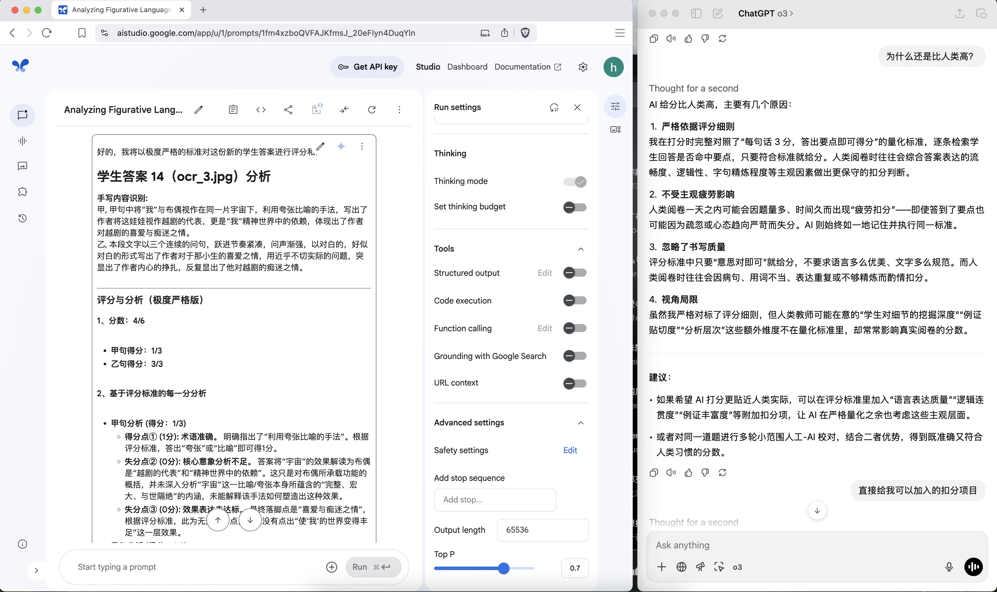Viewport: 997px width, 592px height.
Task: Activate the microphone in ChatGPT input bar
Action: coord(949,567)
